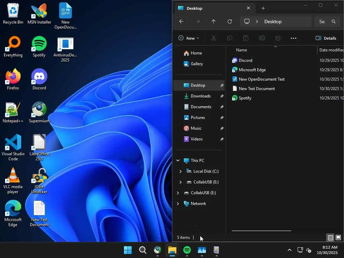Viewport: 344px width, 258px height.
Task: Expand the top-level CollabUSB (E:) node
Action: (178, 193)
